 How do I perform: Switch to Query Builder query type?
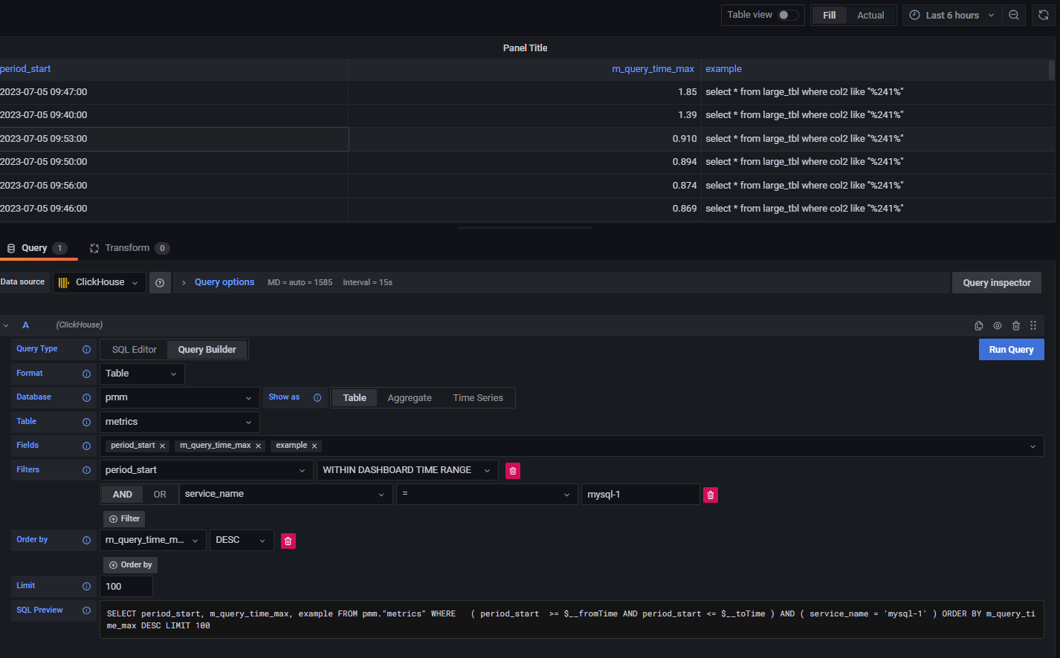click(207, 350)
